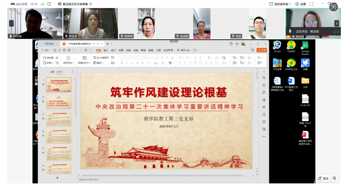Image resolution: width=344 pixels, height=184 pixels.
Task: Open the 设计 ribbon tab
Action: pyautogui.click(x=113, y=50)
